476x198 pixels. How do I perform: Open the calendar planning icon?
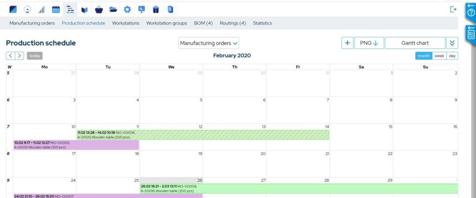[56, 9]
